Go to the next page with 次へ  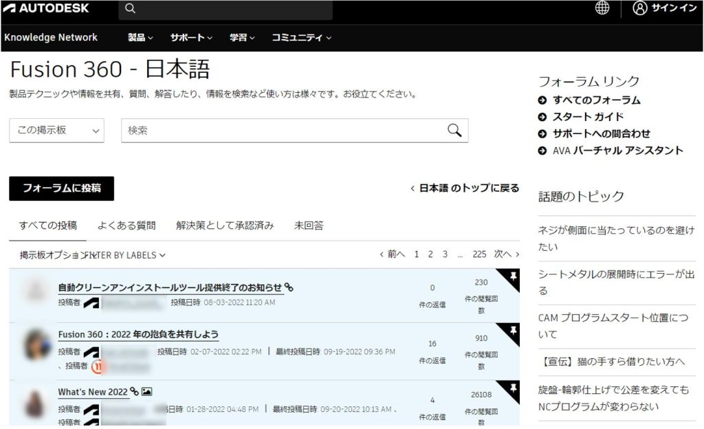tap(507, 254)
